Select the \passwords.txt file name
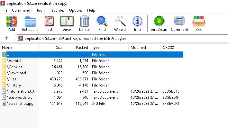The image size is (228, 128). coord(20,97)
